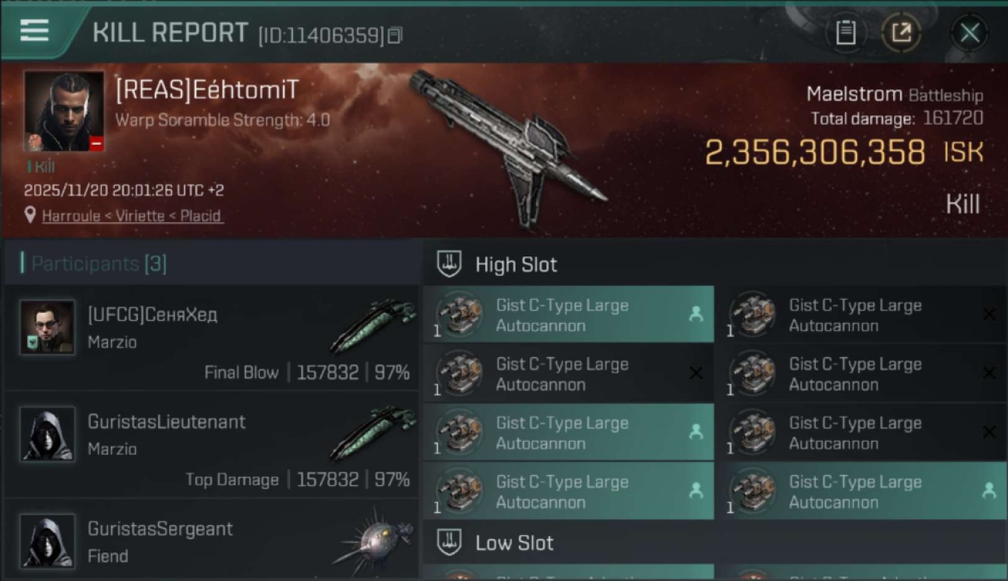Click the clipboard icon in the header
1008x581 pixels.
[846, 33]
